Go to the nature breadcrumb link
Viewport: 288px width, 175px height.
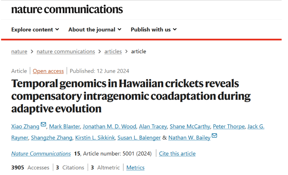tap(19, 51)
